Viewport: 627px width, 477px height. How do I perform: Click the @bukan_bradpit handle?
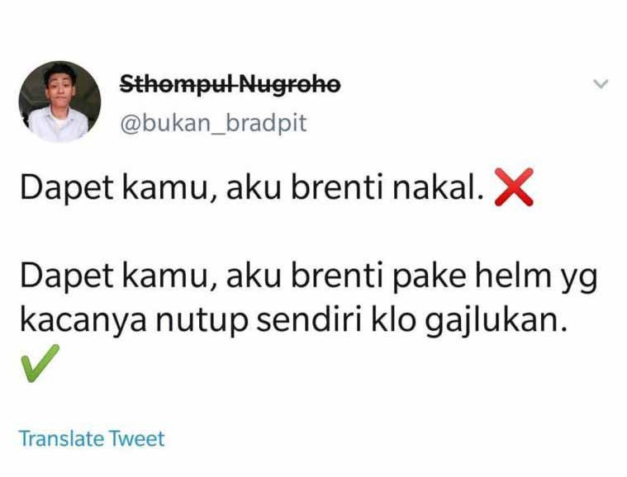pos(213,123)
